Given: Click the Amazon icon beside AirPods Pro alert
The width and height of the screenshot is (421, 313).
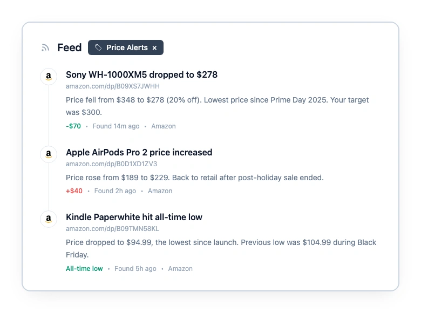Looking at the screenshot, I should click(49, 154).
